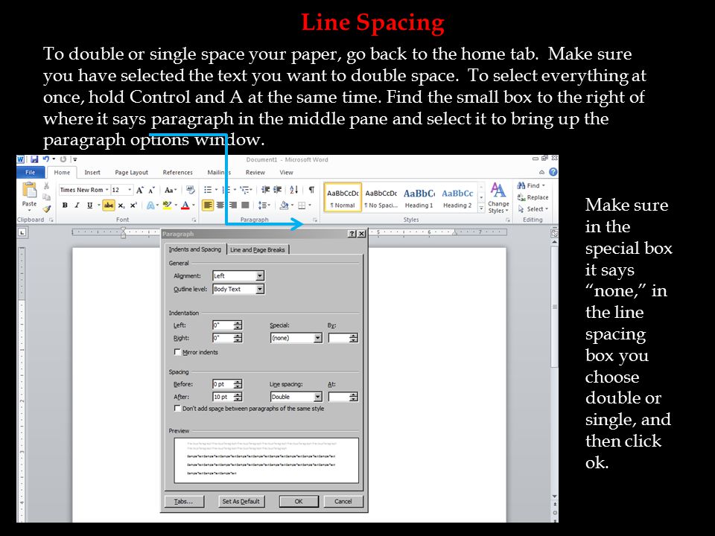Click the Word Help question mark icon

click(553, 172)
